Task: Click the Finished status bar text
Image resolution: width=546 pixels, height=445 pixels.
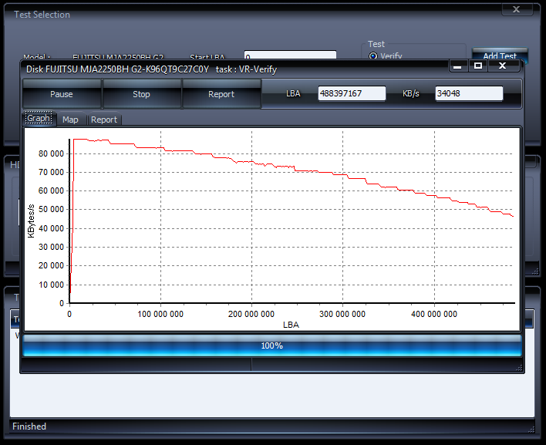Action: coord(29,426)
